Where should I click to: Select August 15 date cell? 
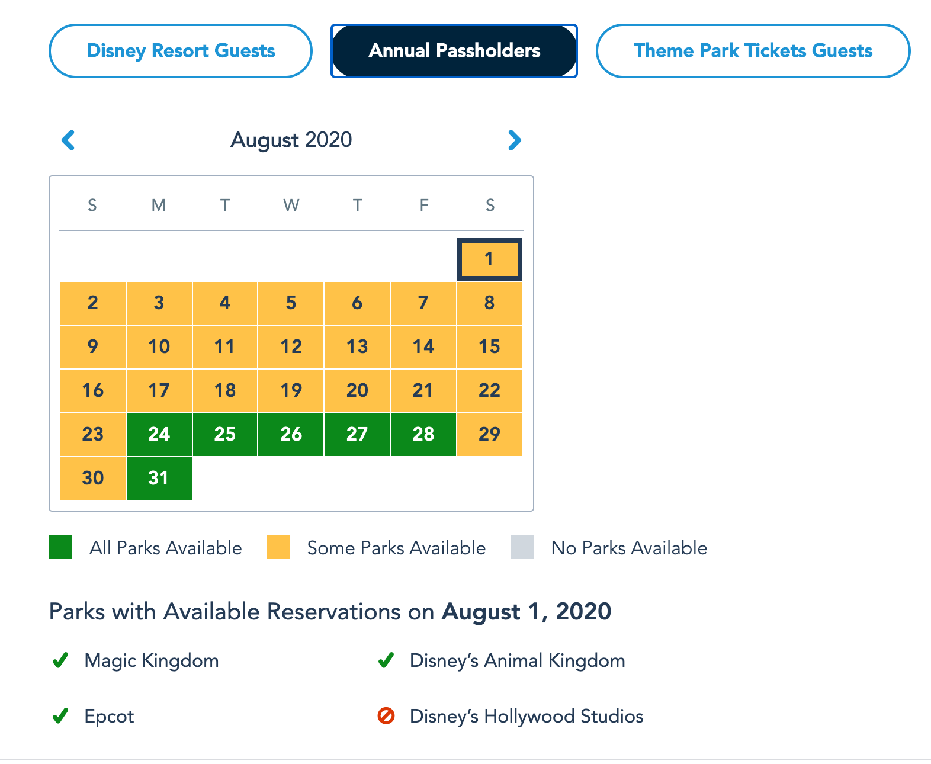point(489,346)
